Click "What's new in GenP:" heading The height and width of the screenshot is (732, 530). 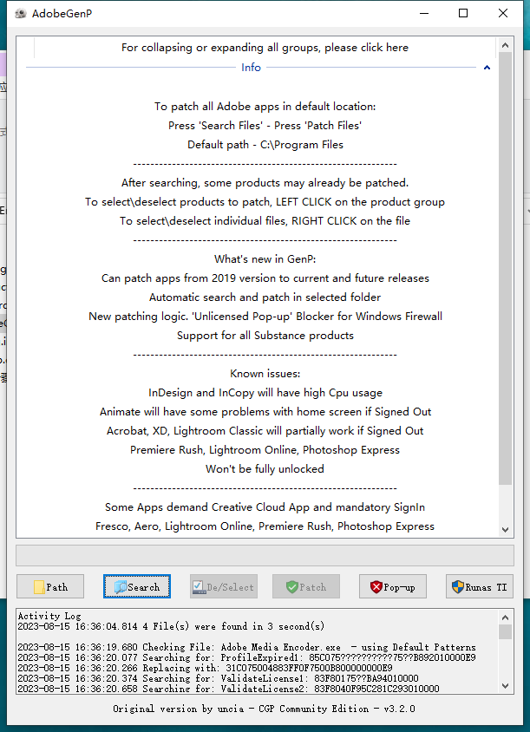click(265, 259)
